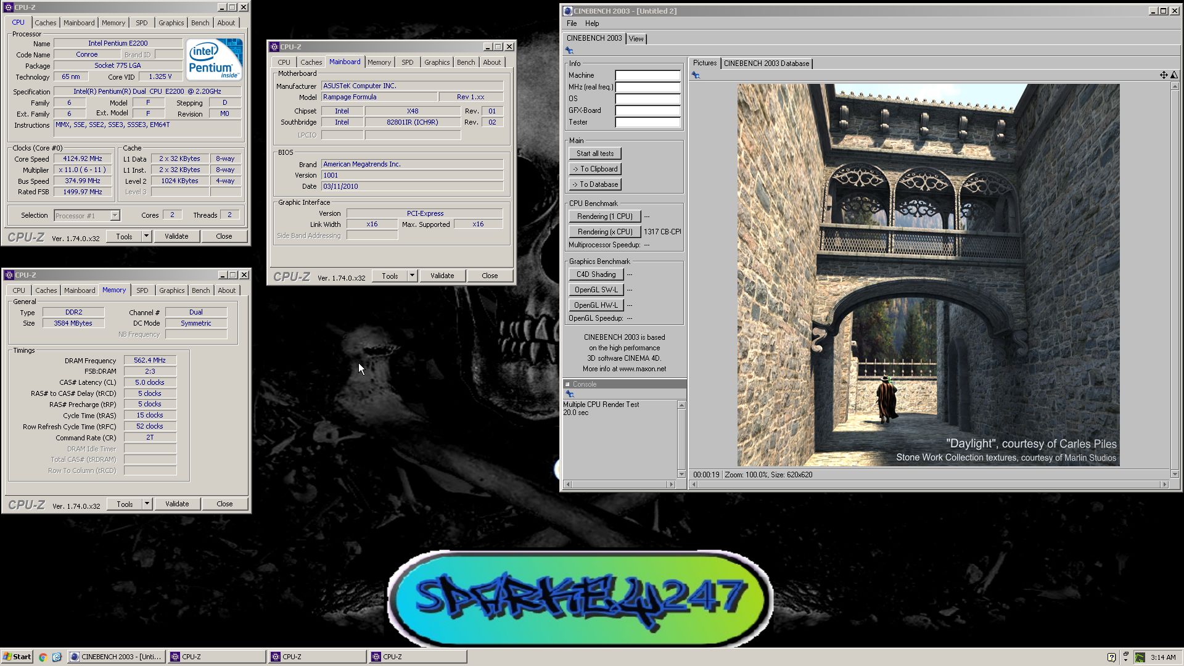Click console scrollbar down arrow
This screenshot has height=666, width=1184.
(681, 474)
